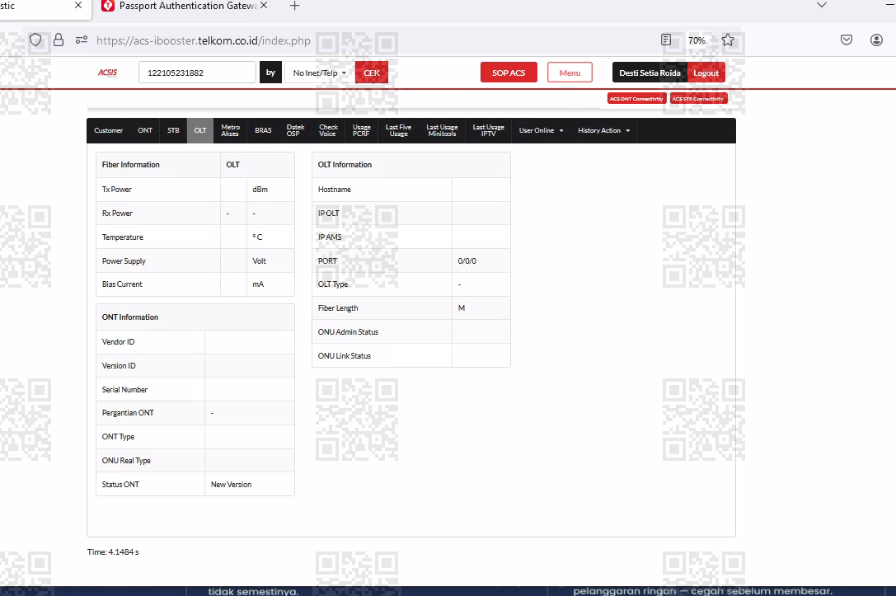Click the 'Serial Number' row label
The height and width of the screenshot is (596, 896).
(x=124, y=390)
